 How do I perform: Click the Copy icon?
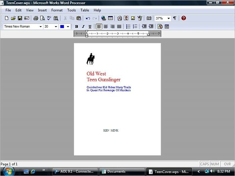point(72,18)
